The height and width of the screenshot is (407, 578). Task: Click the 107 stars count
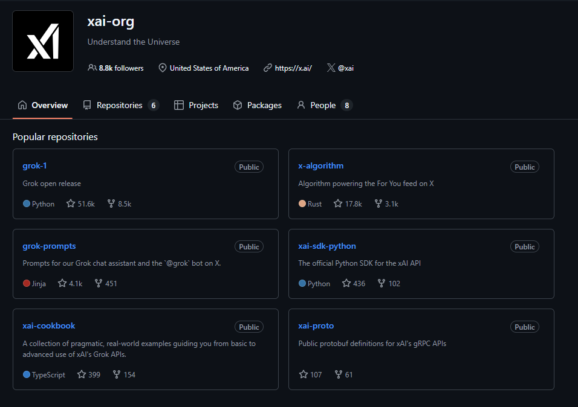click(316, 375)
